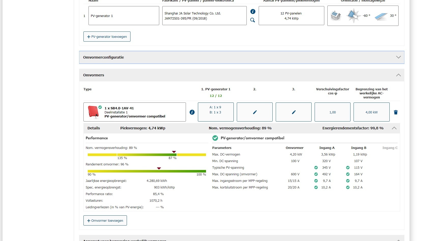Screen dimensions: 438x241
Task: Click the PV-generator toevoegen button
Action: [107, 37]
